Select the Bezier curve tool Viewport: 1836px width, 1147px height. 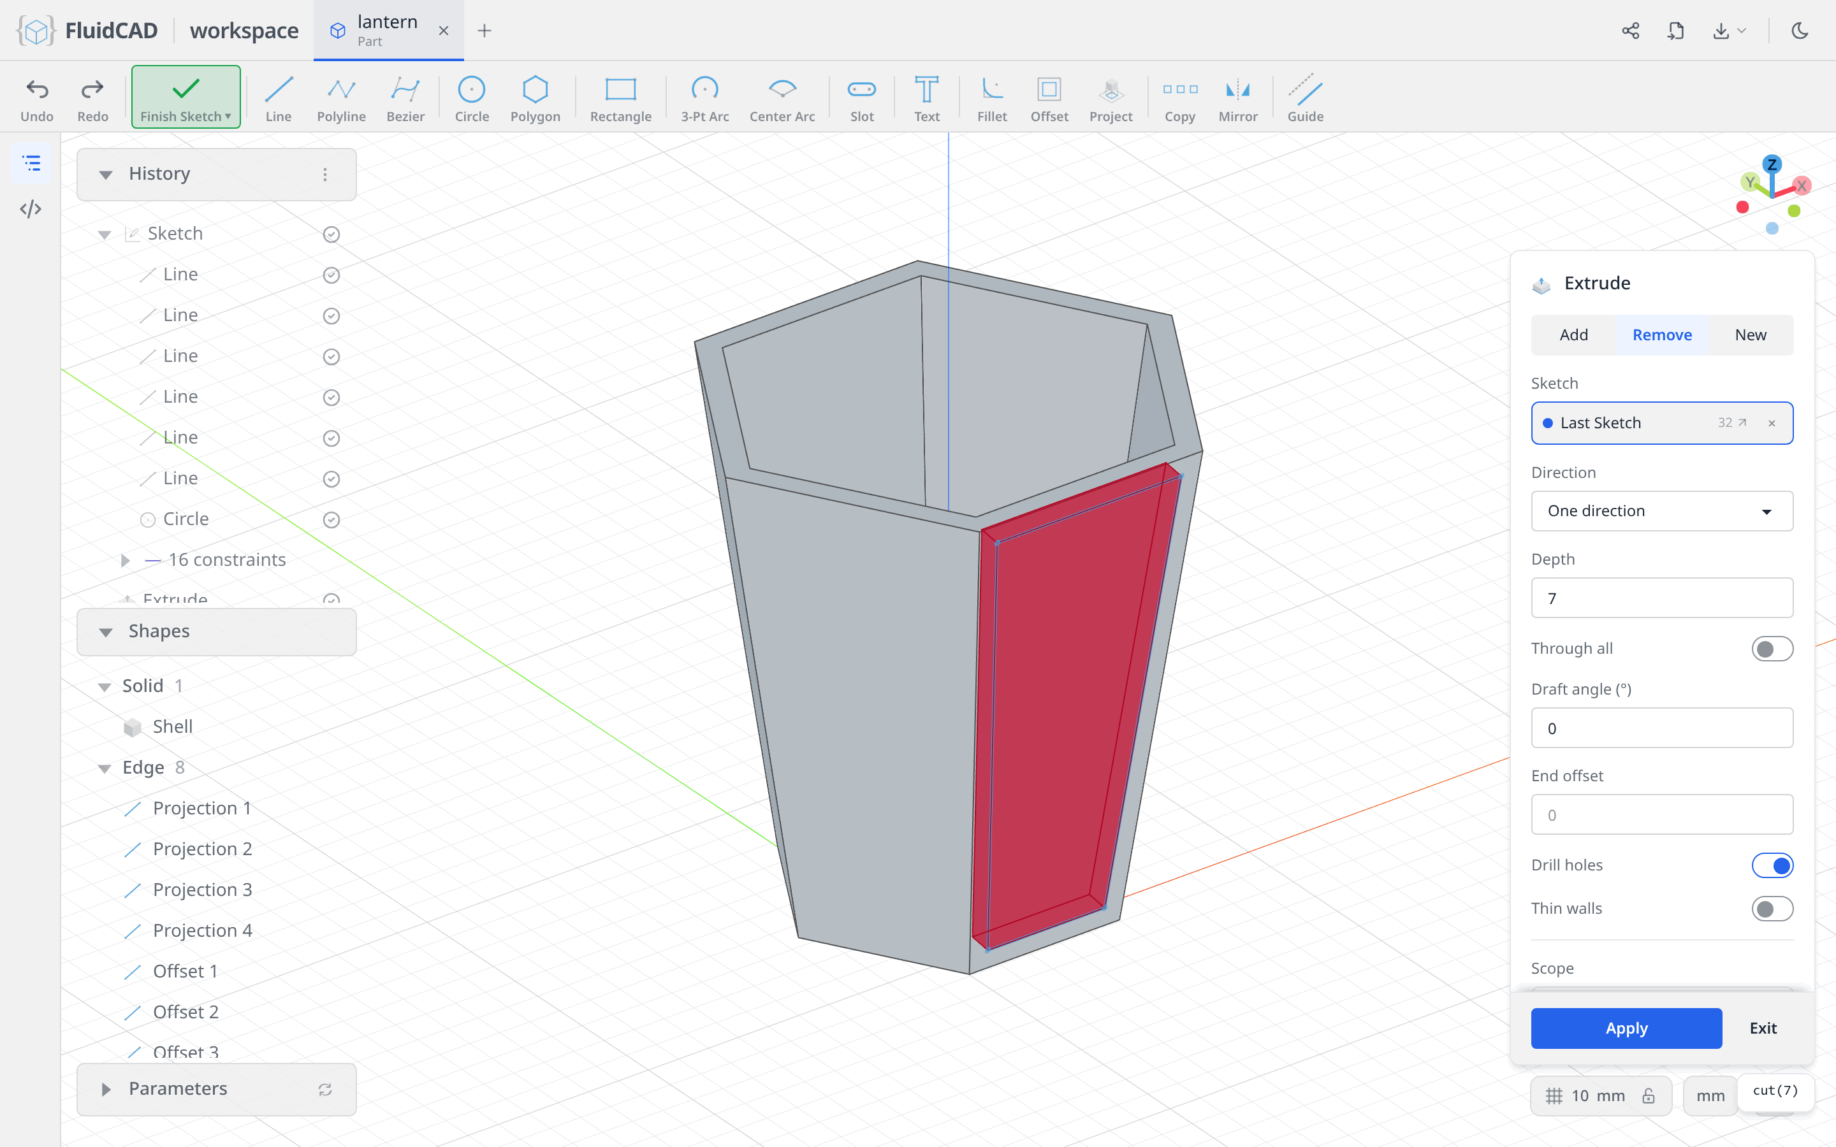coord(405,98)
